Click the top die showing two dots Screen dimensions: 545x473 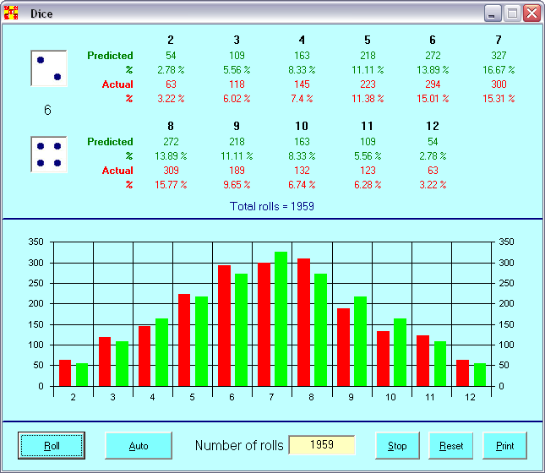[49, 68]
